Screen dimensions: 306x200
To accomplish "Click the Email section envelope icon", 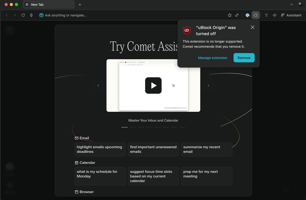I will [x=76, y=138].
